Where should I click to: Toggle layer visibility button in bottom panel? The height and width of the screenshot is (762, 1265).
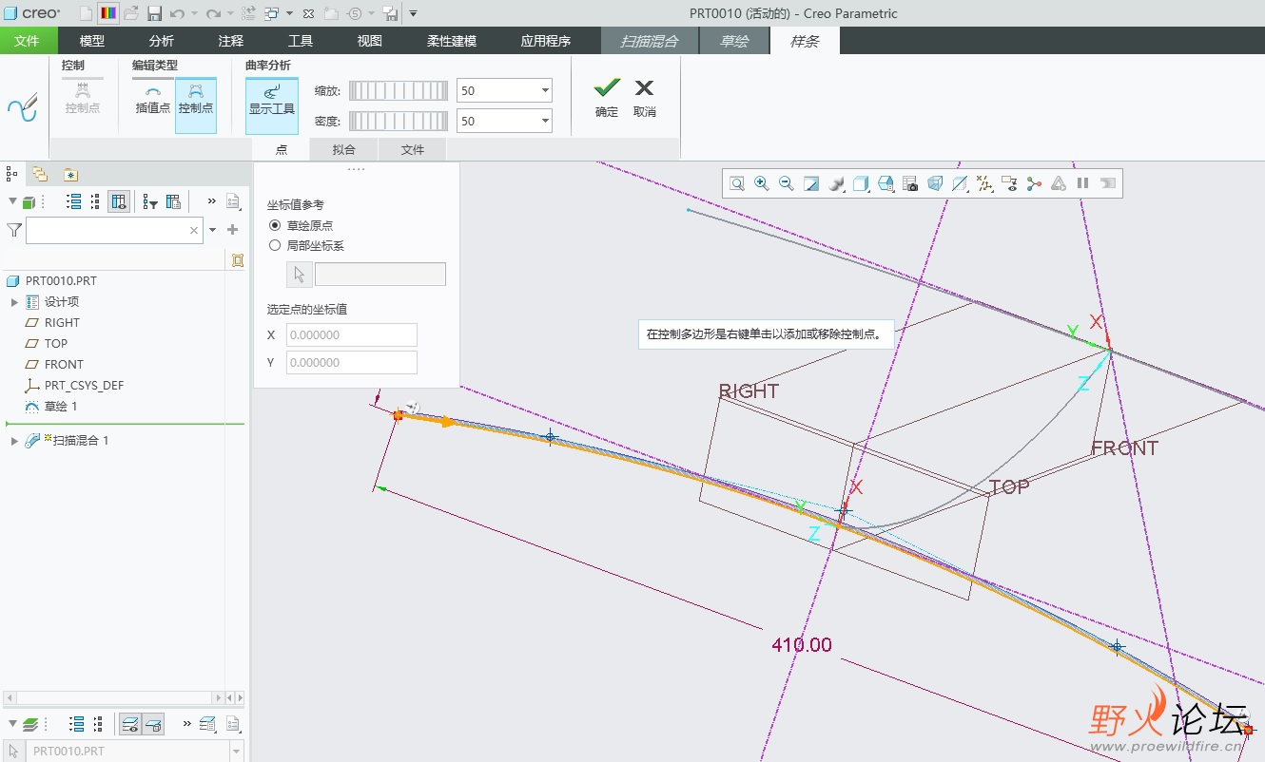coord(131,724)
